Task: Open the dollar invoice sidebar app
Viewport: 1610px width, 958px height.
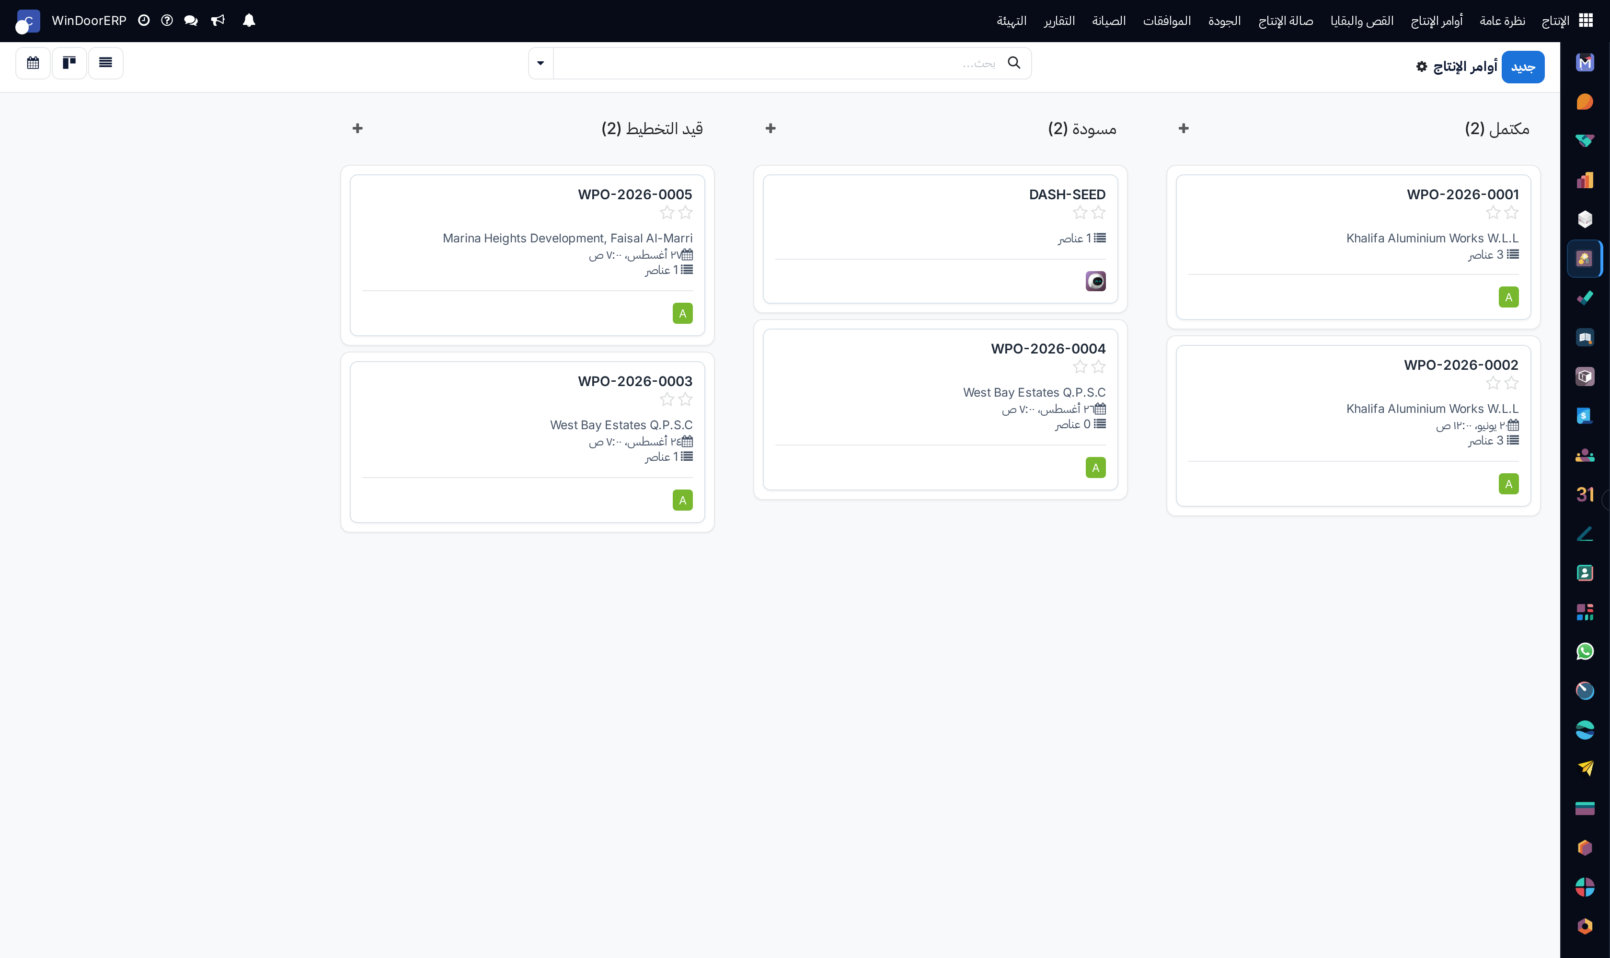Action: tap(1585, 416)
